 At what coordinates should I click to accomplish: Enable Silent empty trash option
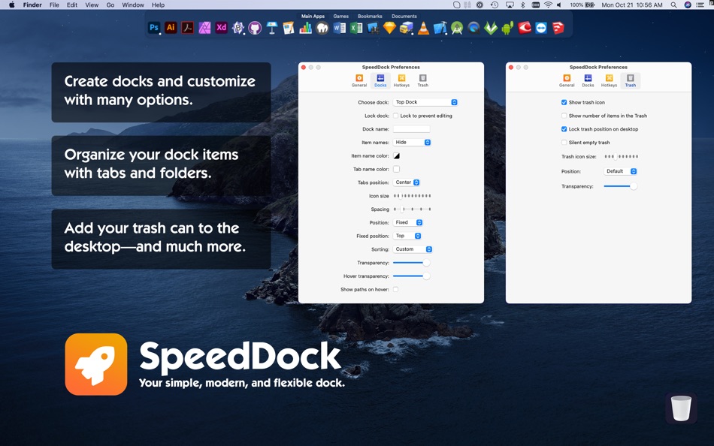tap(564, 143)
